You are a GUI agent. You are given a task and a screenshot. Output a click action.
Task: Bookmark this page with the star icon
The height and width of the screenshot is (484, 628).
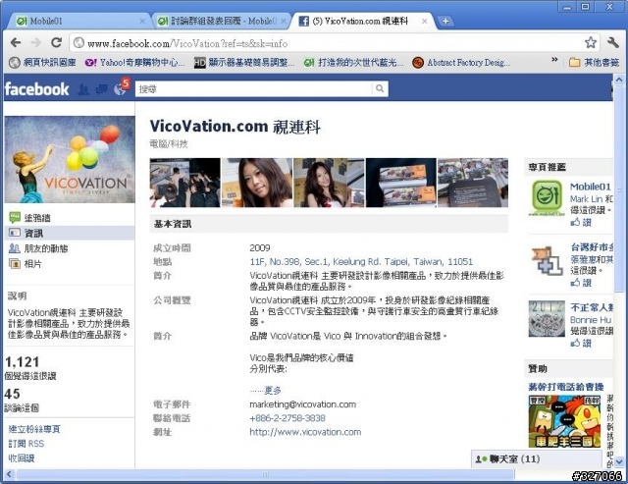[x=591, y=42]
